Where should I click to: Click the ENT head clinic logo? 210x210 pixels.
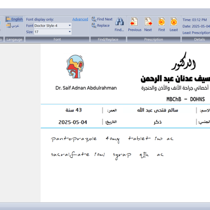click(75, 67)
